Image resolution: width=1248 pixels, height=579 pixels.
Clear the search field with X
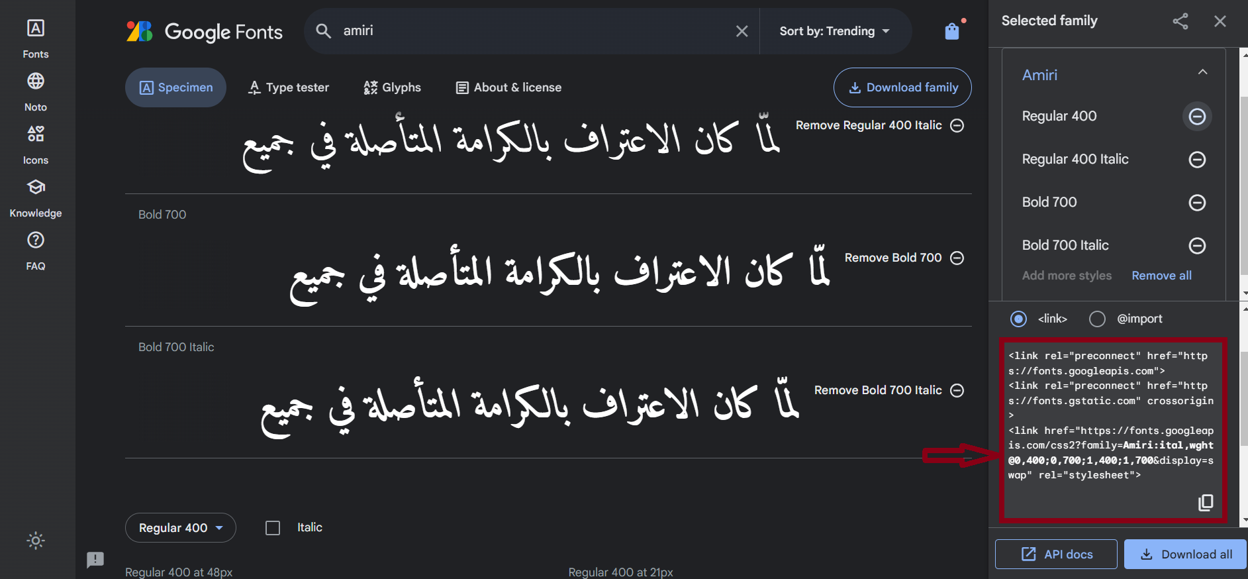pos(742,31)
